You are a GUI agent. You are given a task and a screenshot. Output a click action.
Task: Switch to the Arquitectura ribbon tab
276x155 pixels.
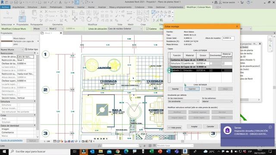(19, 7)
